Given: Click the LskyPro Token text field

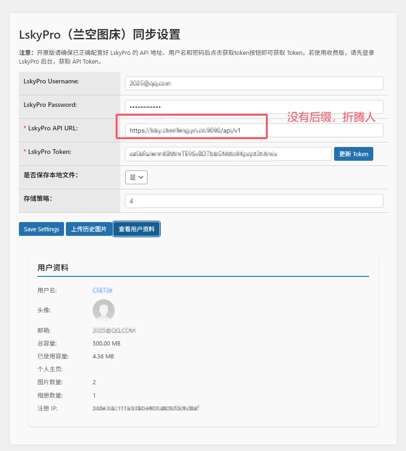Looking at the screenshot, I should click(228, 154).
